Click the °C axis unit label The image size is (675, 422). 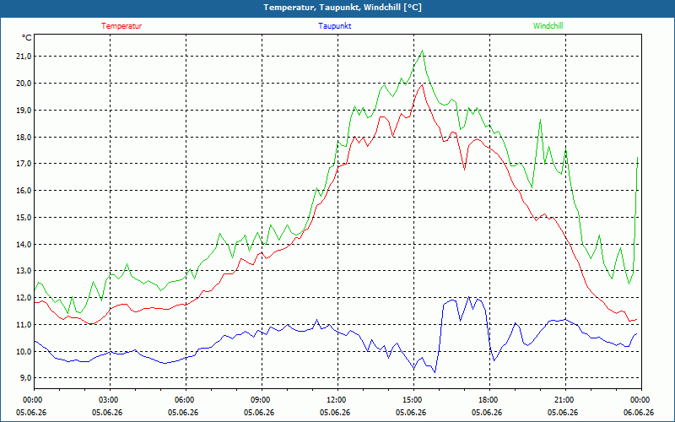[x=27, y=38]
